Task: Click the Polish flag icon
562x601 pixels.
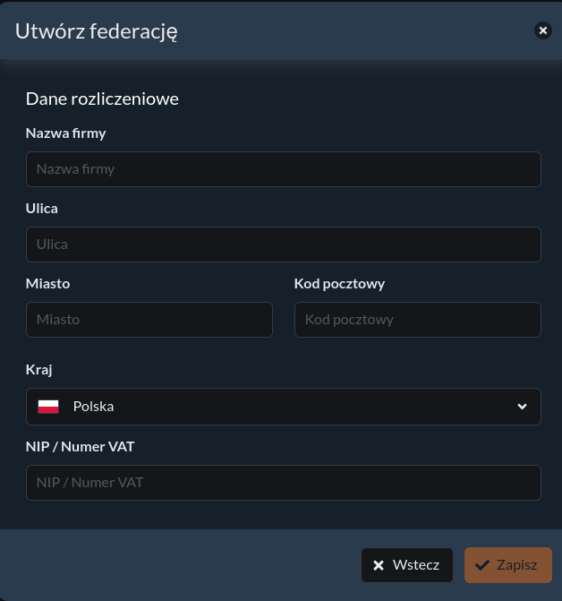Action: coord(48,407)
